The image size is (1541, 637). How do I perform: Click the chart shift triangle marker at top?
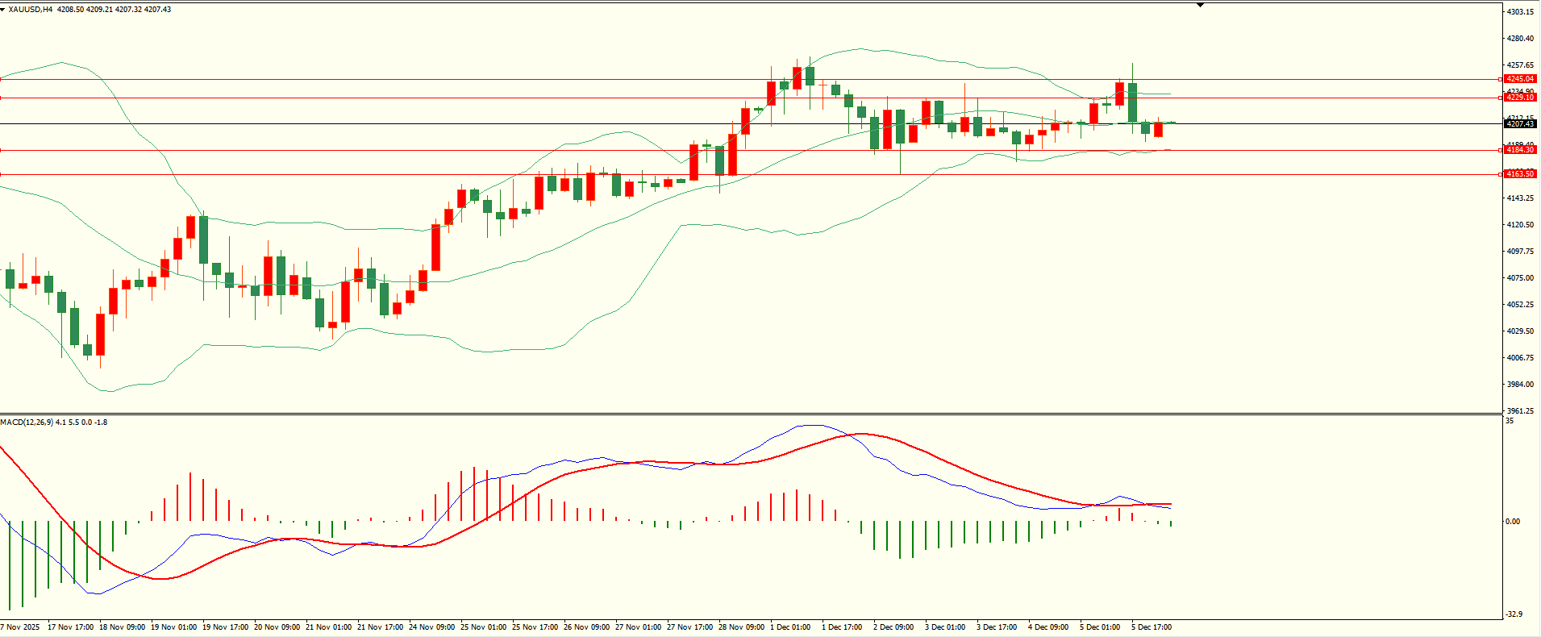coord(1200,5)
